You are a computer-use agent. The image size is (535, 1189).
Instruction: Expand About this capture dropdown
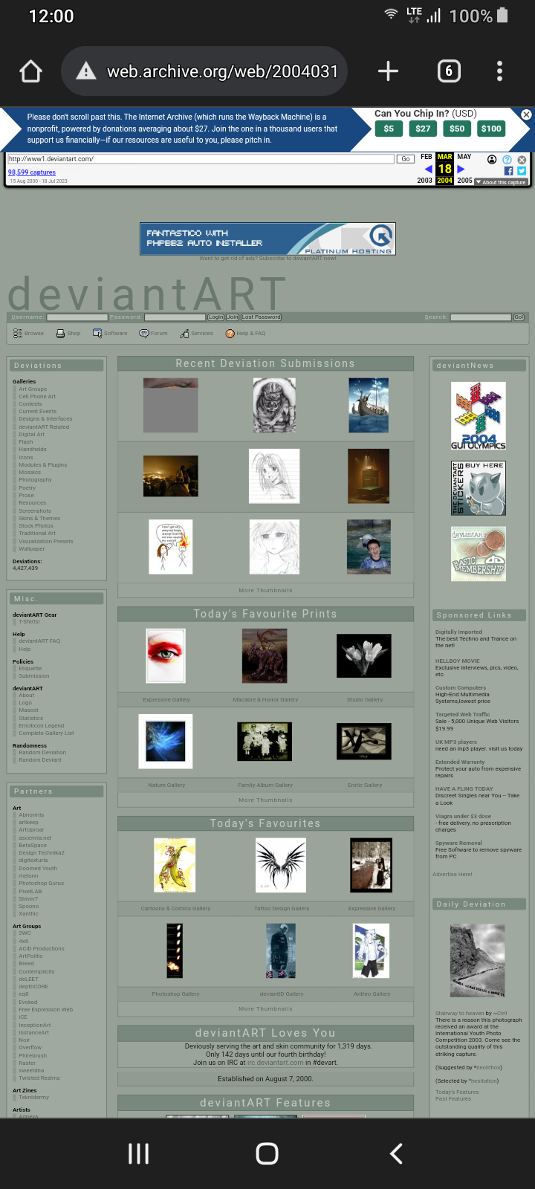(502, 181)
